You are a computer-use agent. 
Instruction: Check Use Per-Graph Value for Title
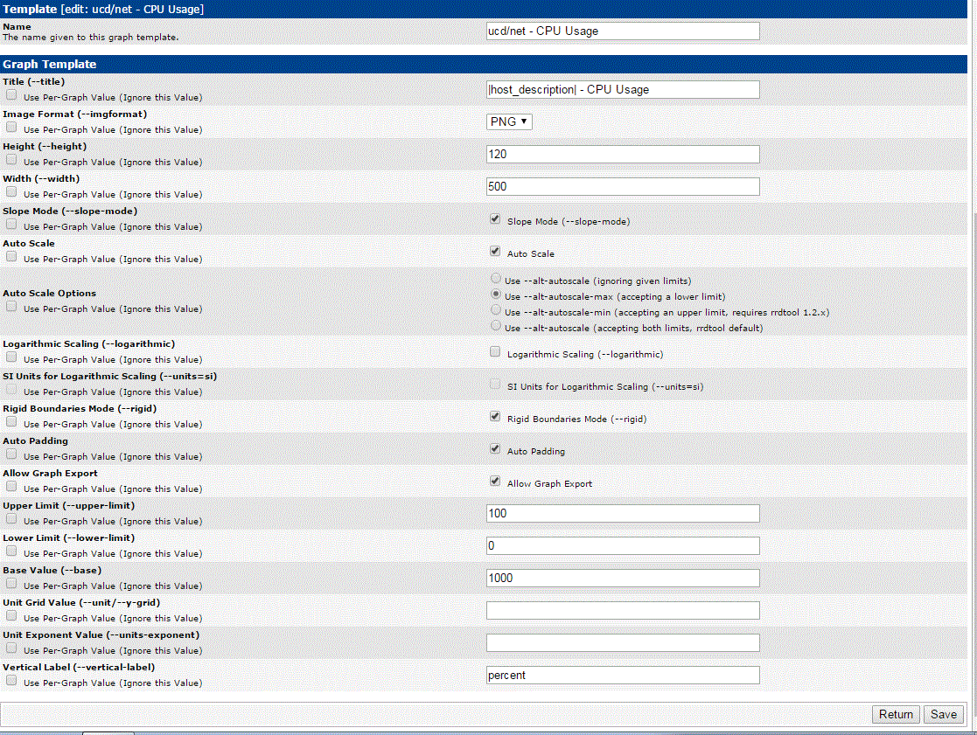point(11,95)
